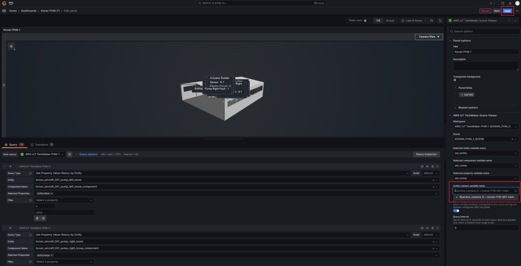Click the Discard button
Screen dimensions: 521x266
point(485,11)
